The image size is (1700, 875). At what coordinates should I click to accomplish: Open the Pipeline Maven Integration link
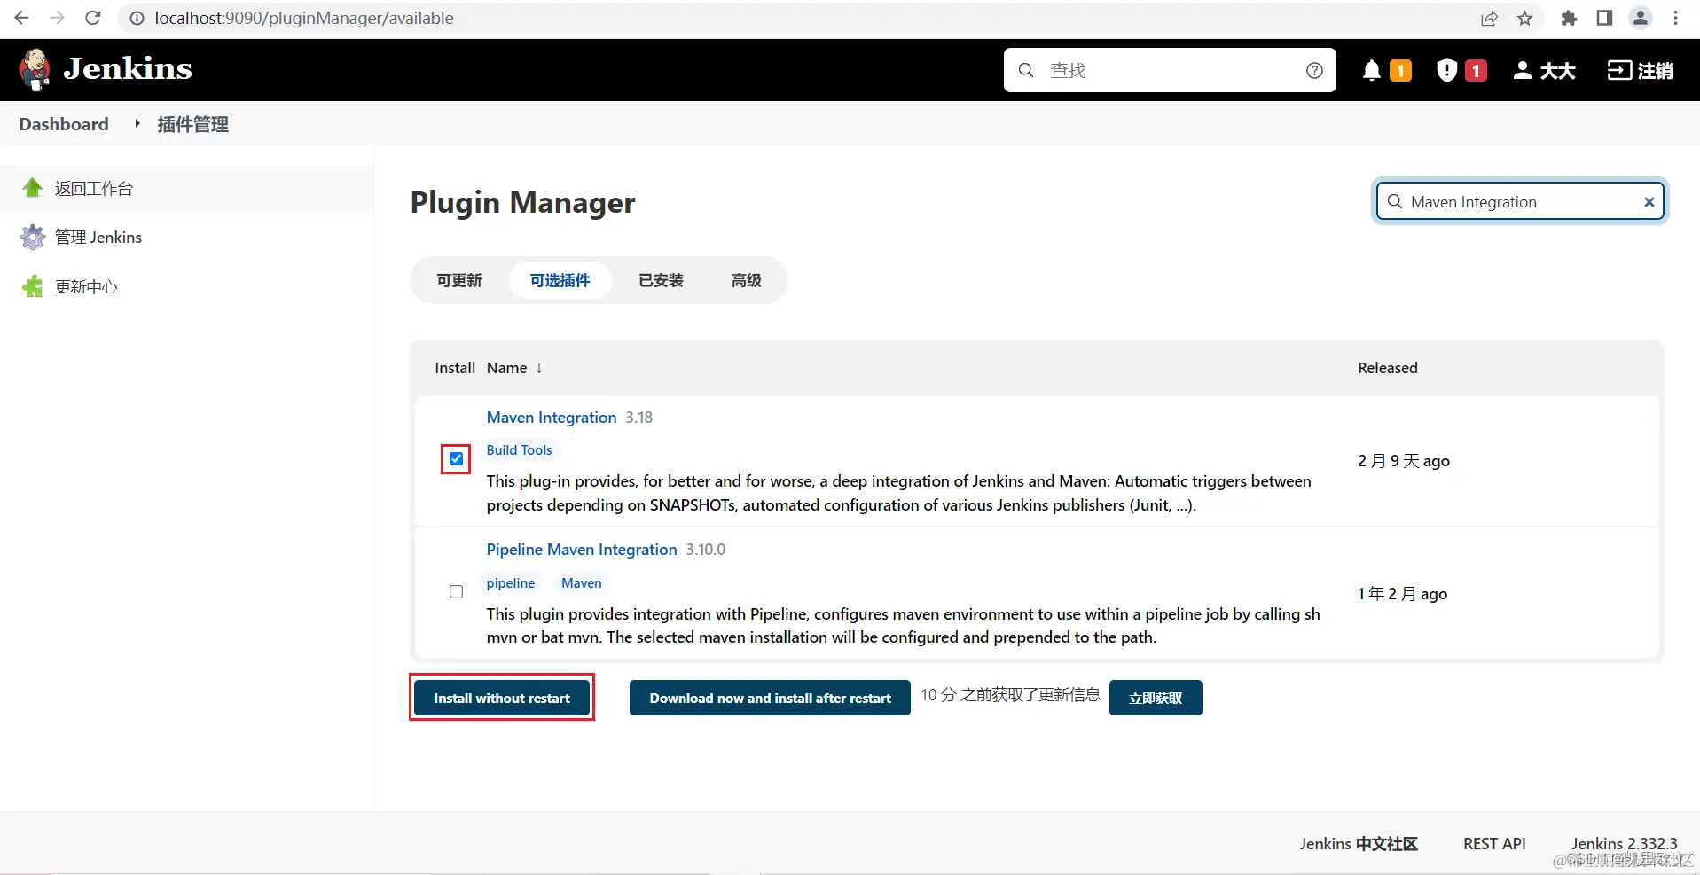coord(582,549)
